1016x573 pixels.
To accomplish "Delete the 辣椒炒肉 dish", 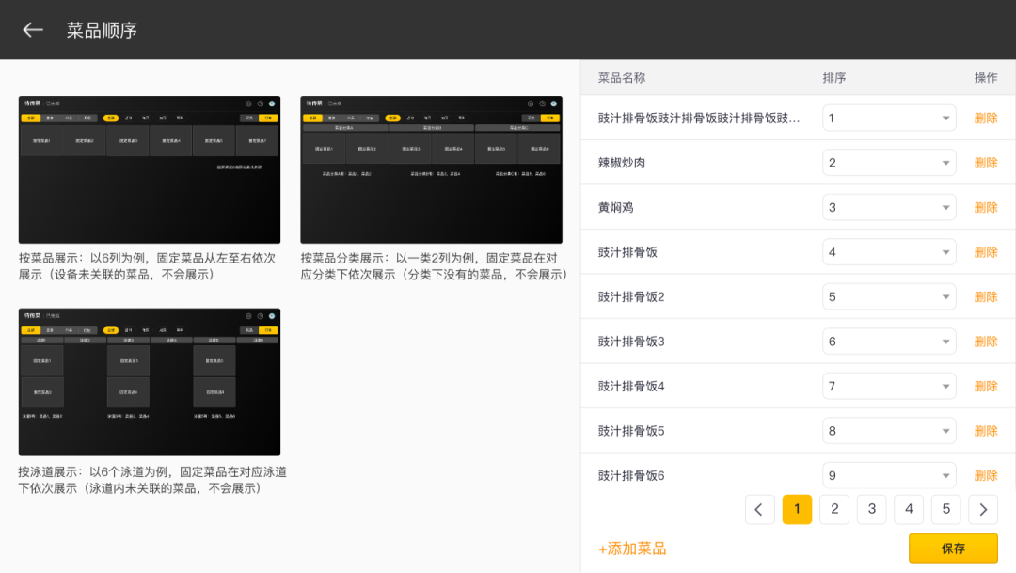I will coord(985,163).
